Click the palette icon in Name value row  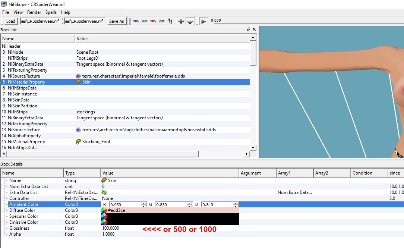pos(104,180)
